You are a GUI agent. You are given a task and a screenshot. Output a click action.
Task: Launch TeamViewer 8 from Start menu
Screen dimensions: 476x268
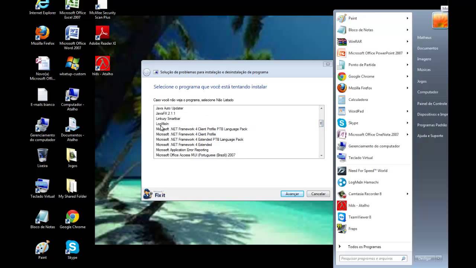click(x=373, y=217)
